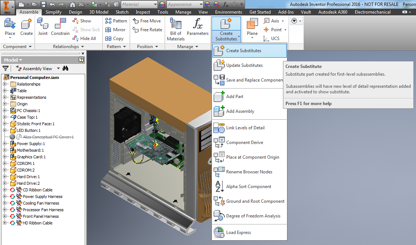Open the Inspect tab
416x245 pixels.
(143, 12)
